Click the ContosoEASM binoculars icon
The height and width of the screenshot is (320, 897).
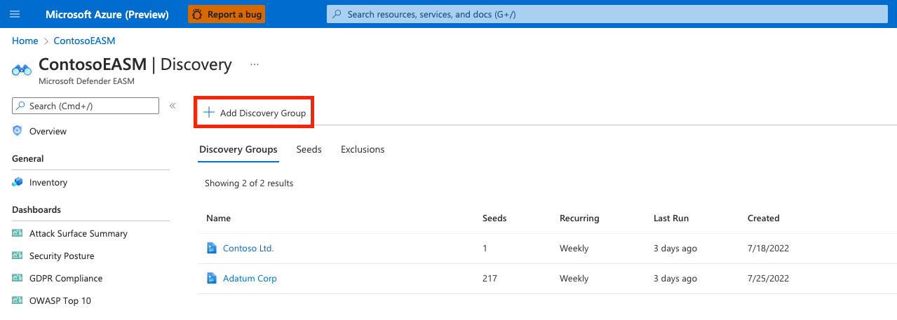[22, 69]
